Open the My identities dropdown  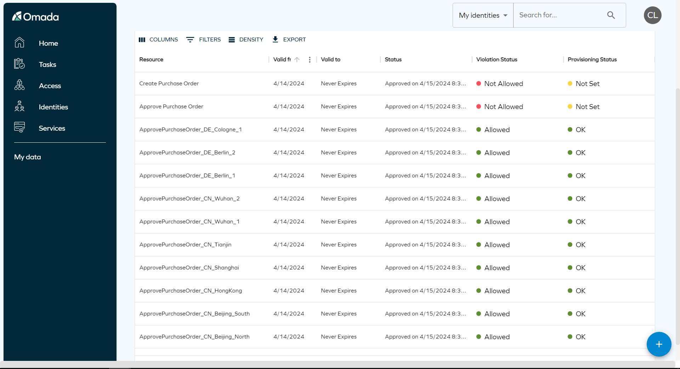point(483,15)
